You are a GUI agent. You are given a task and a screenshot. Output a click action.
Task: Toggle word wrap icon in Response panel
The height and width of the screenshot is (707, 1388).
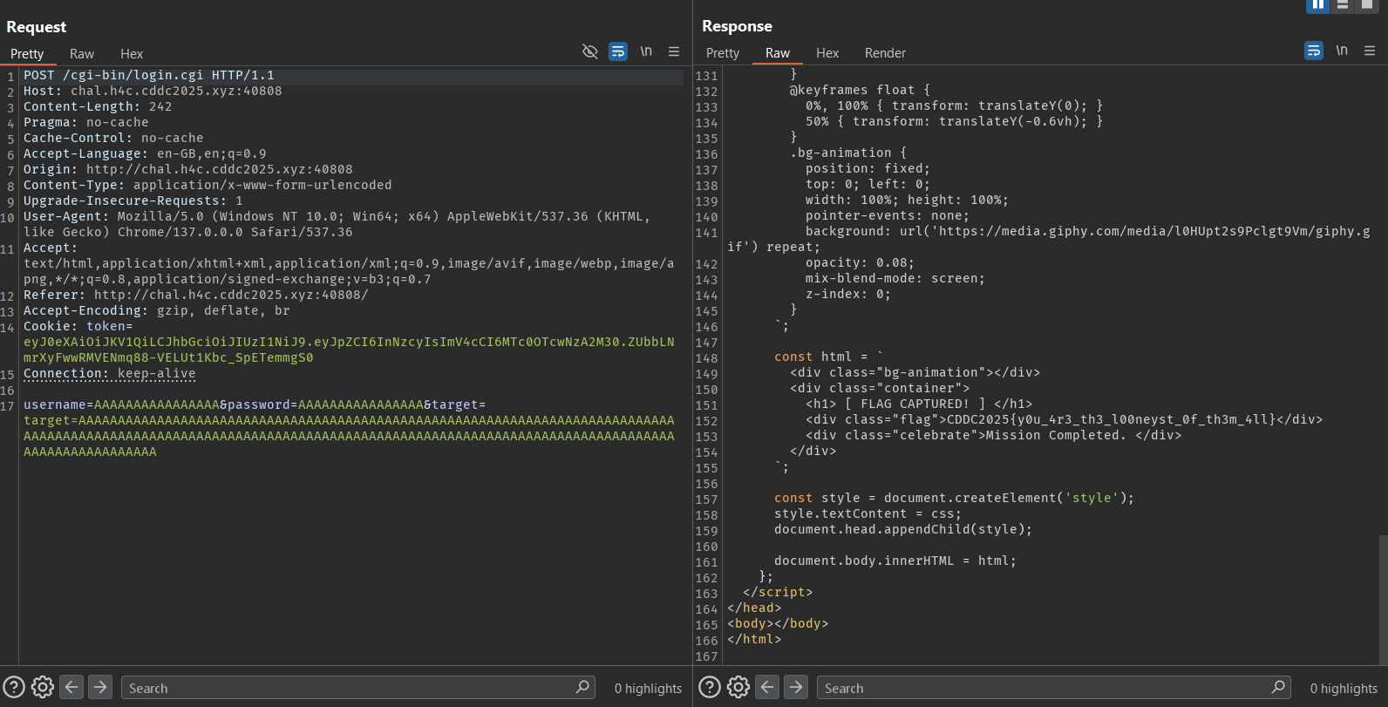point(1314,51)
